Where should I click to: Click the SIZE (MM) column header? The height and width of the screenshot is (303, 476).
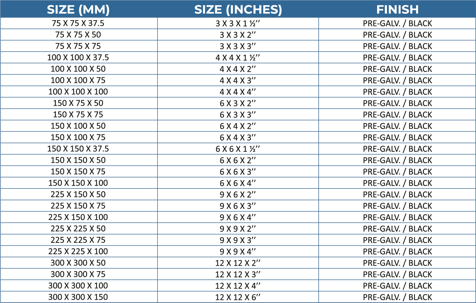pos(78,9)
